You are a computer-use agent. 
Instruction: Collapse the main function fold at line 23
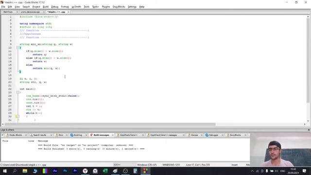(18, 92)
